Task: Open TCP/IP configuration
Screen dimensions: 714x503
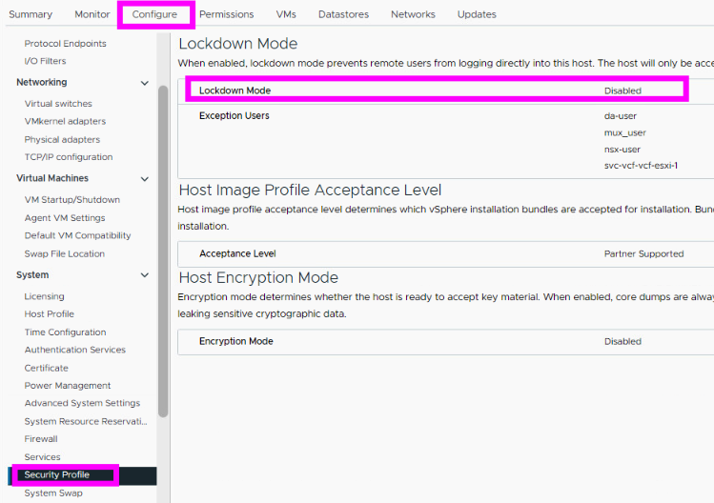Action: click(68, 157)
